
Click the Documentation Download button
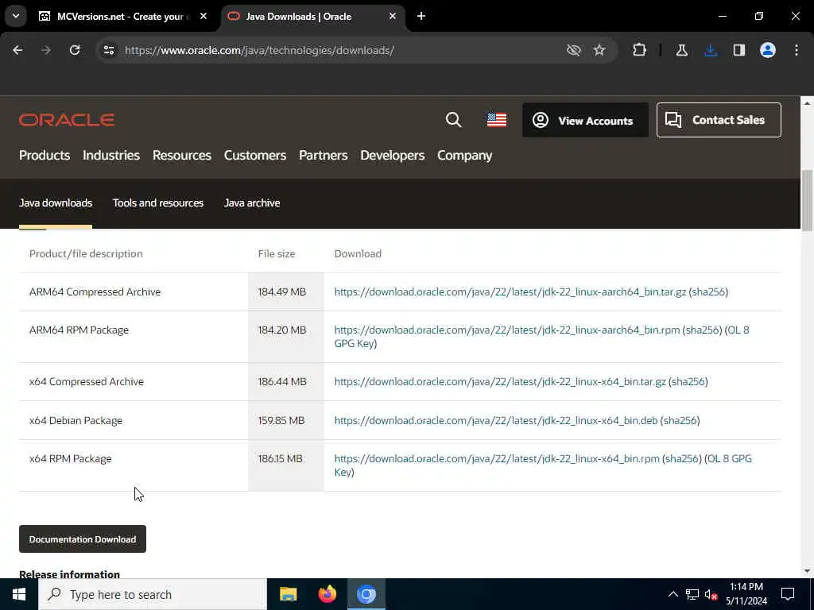[x=83, y=539]
